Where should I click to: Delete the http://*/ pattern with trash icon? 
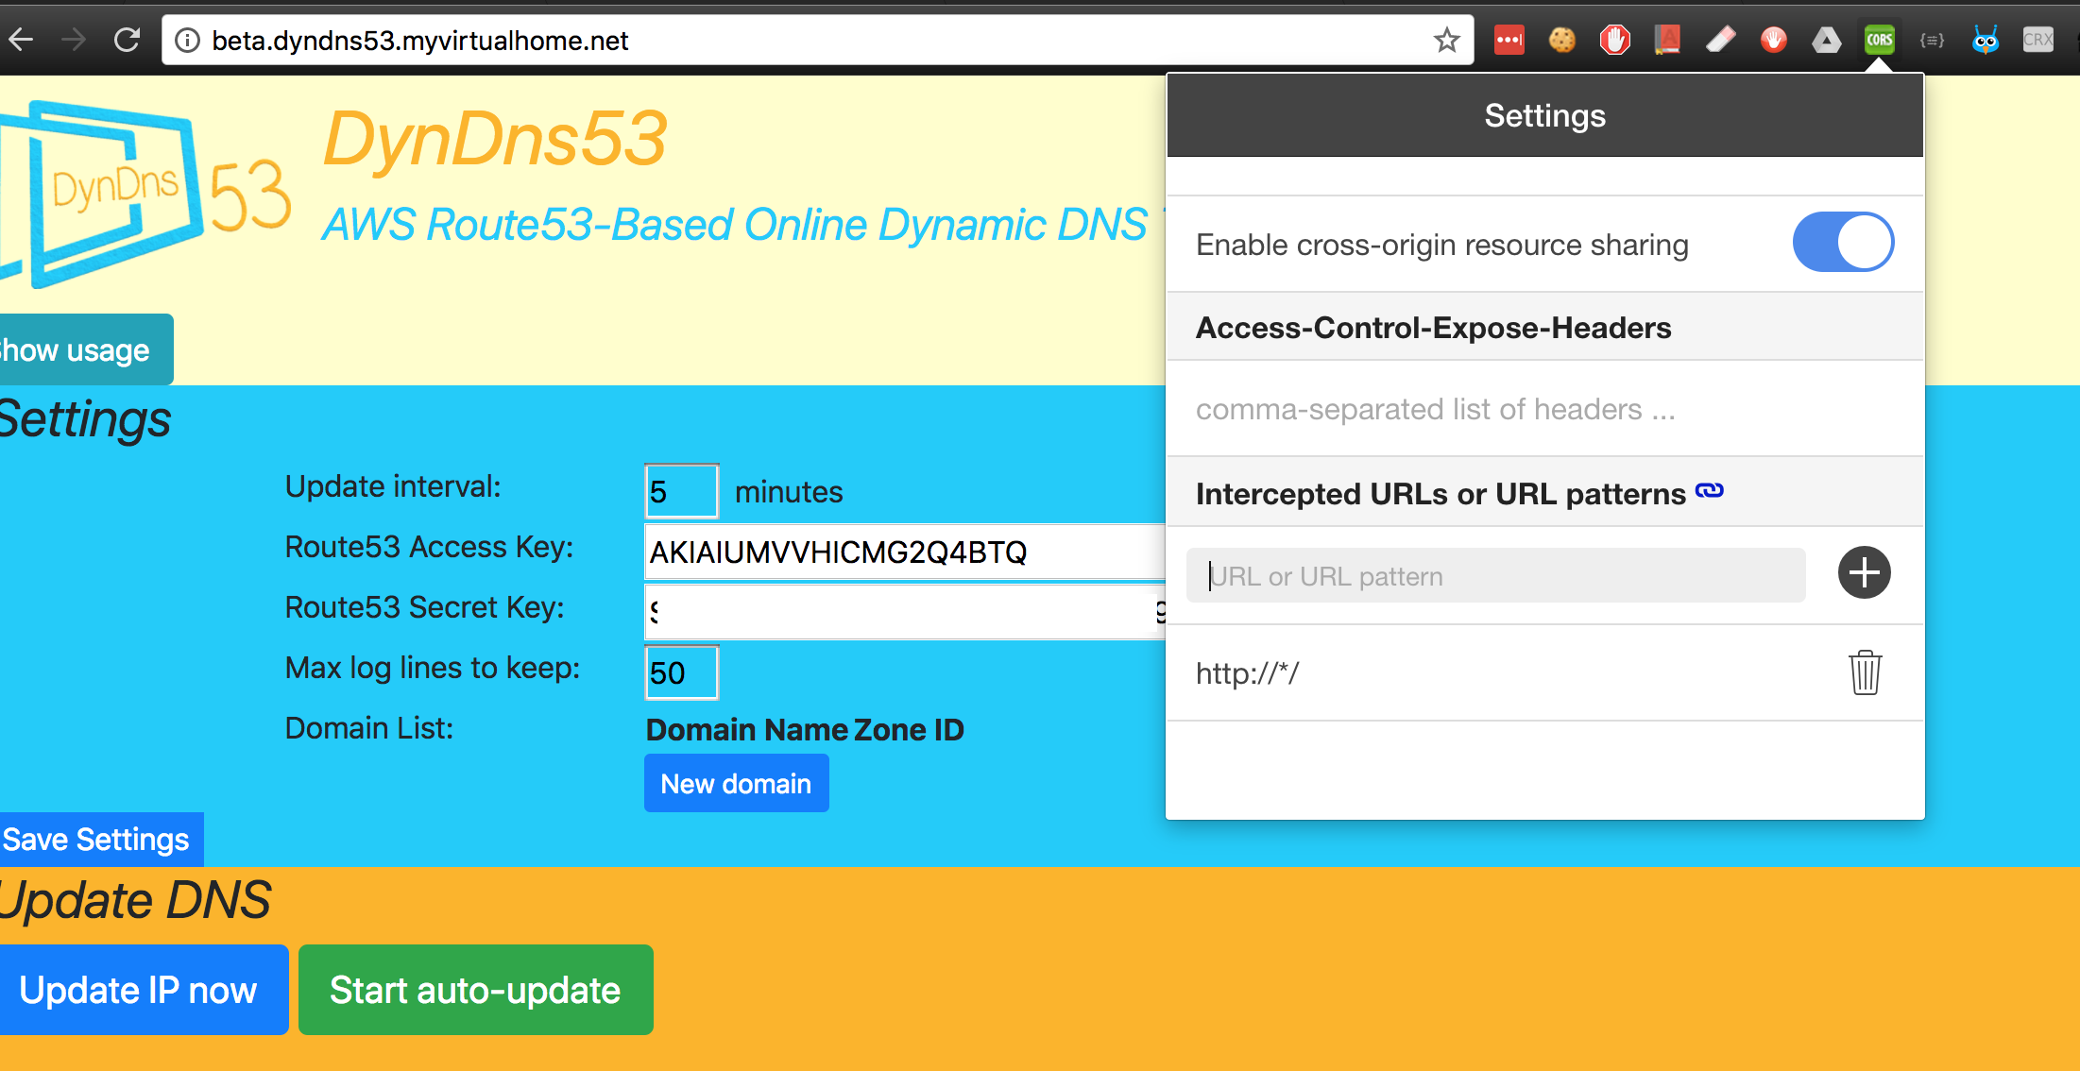point(1865,672)
